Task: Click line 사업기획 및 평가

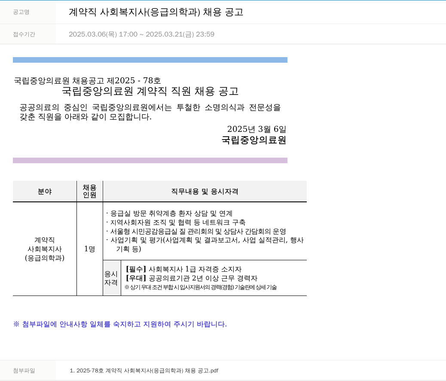Action: pos(205,244)
